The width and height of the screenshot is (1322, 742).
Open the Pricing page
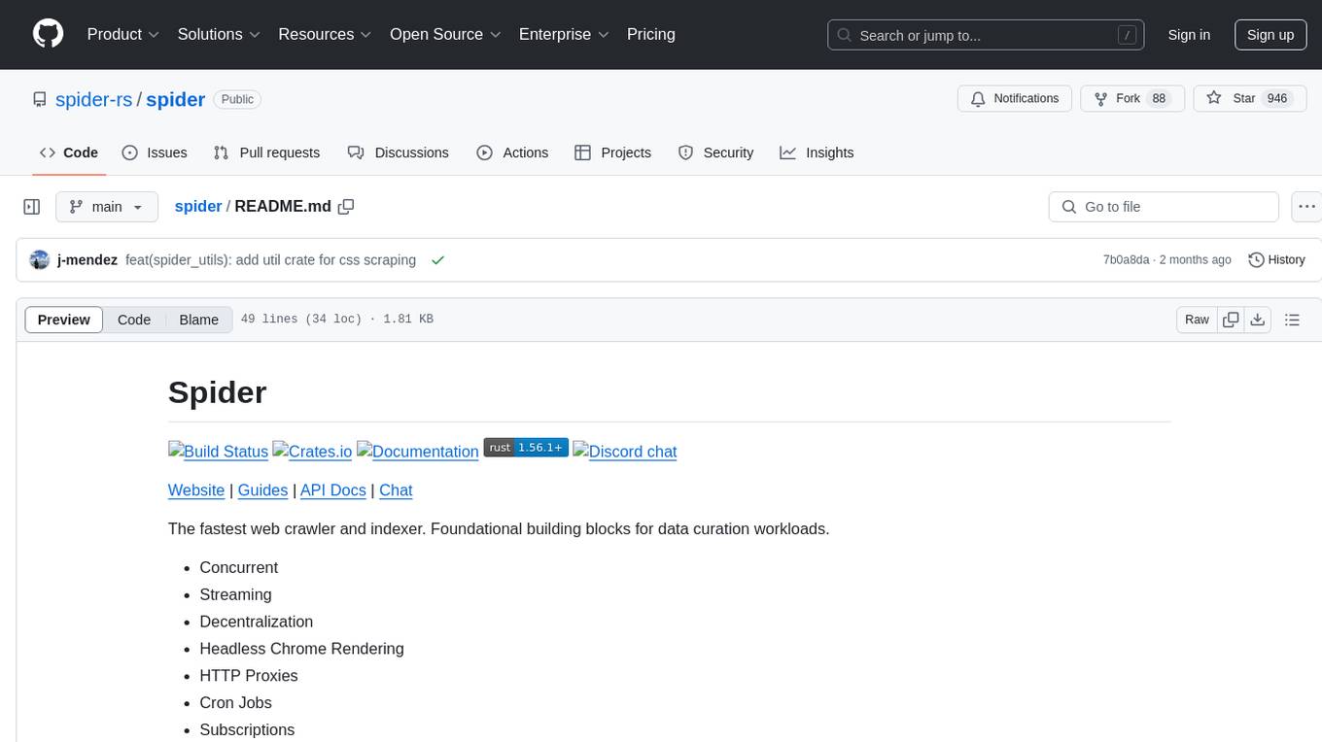pos(651,34)
